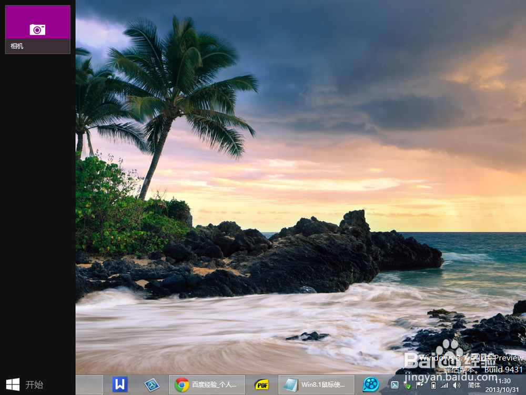Launch the compass-icon app on the taskbar
This screenshot has height=395, width=526.
point(151,385)
